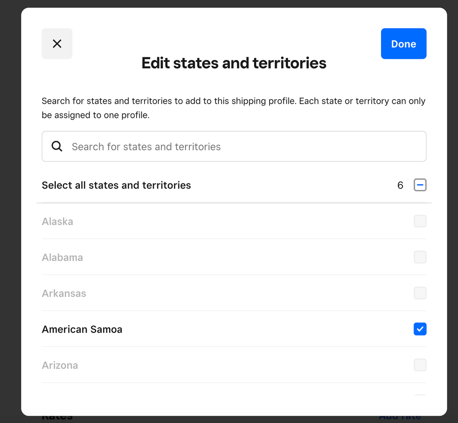Click the Alabama row label
Viewport: 458px width, 423px height.
pyautogui.click(x=62, y=257)
